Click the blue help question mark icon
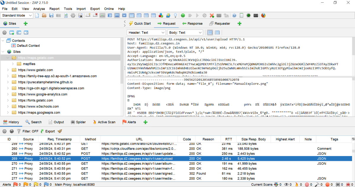The width and height of the screenshot is (355, 187). [x=234, y=15]
